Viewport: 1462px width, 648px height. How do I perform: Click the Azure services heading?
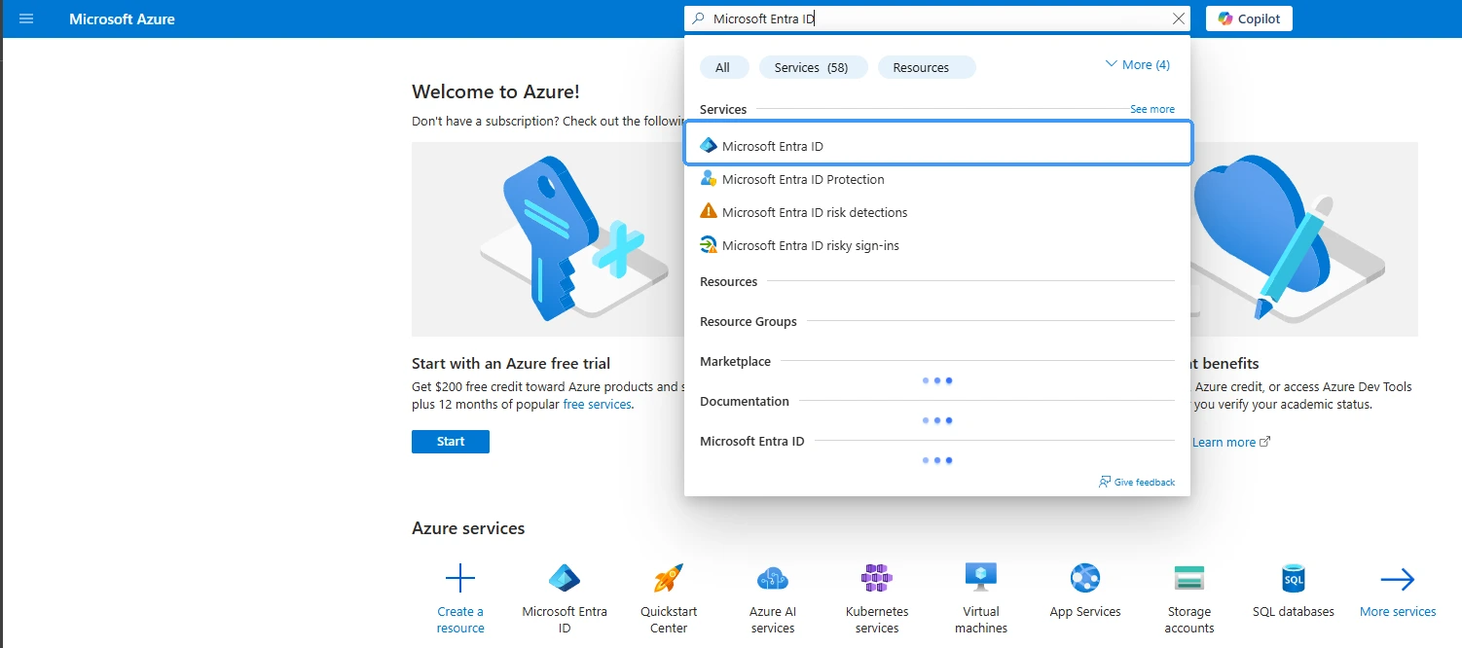pyautogui.click(x=468, y=528)
